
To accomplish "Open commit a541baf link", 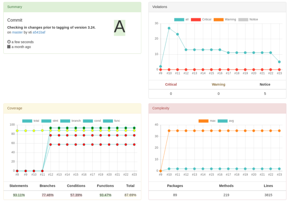I will coord(39,32).
